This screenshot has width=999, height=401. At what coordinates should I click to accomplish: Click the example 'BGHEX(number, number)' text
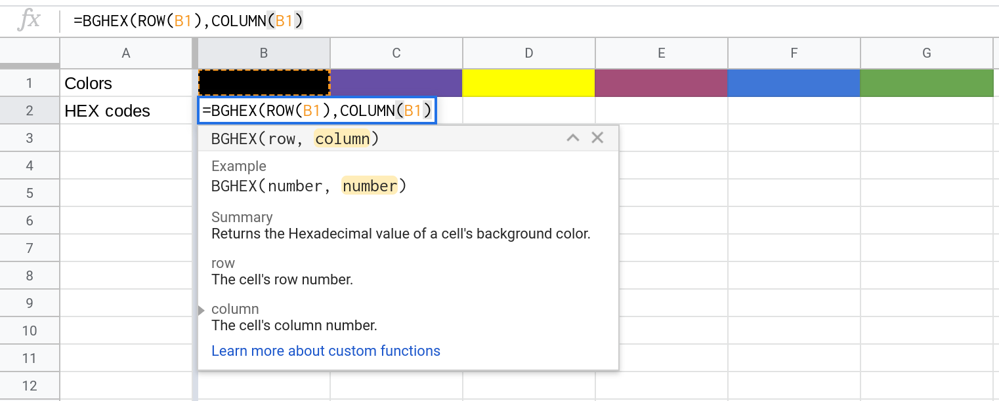309,186
